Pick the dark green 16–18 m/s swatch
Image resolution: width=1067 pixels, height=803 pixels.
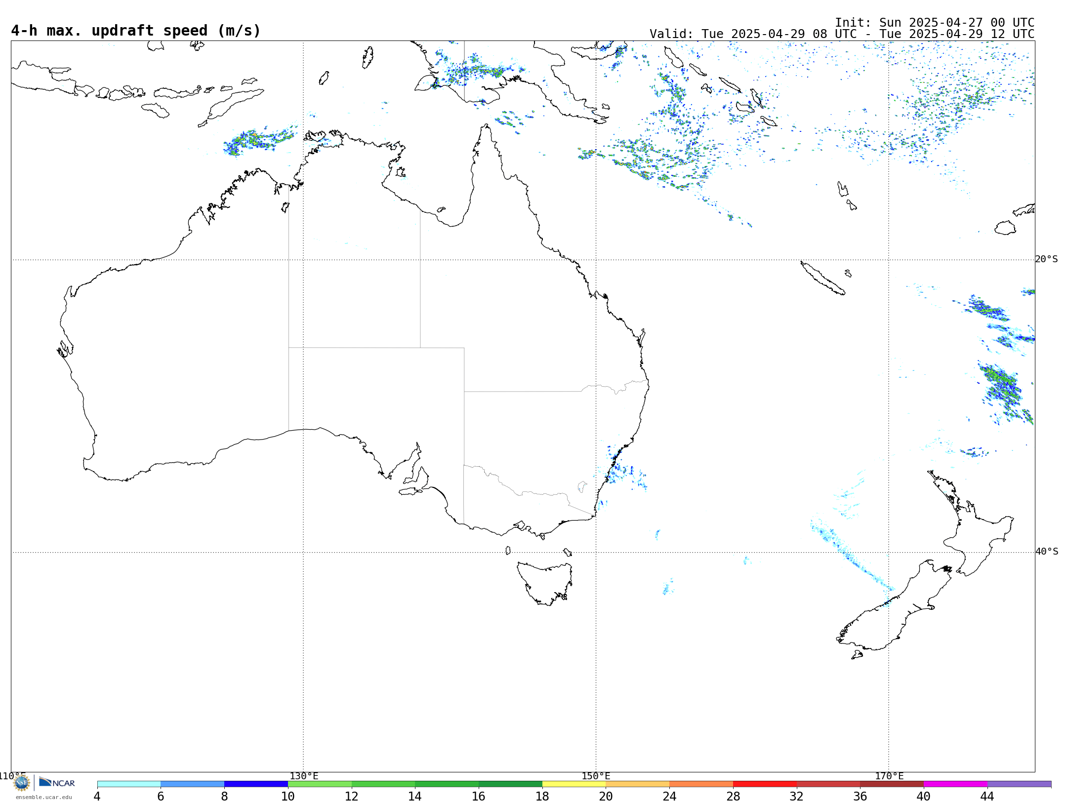510,784
